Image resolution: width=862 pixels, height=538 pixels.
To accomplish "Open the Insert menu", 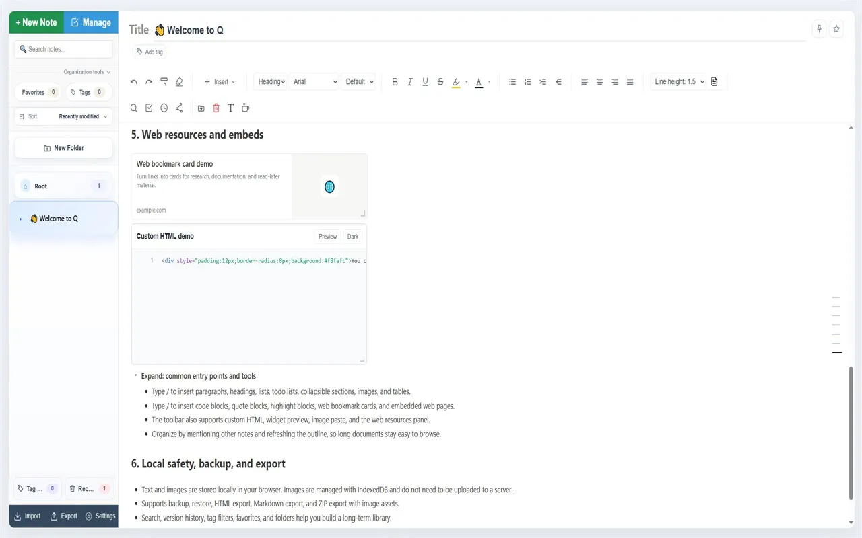I will 220,82.
